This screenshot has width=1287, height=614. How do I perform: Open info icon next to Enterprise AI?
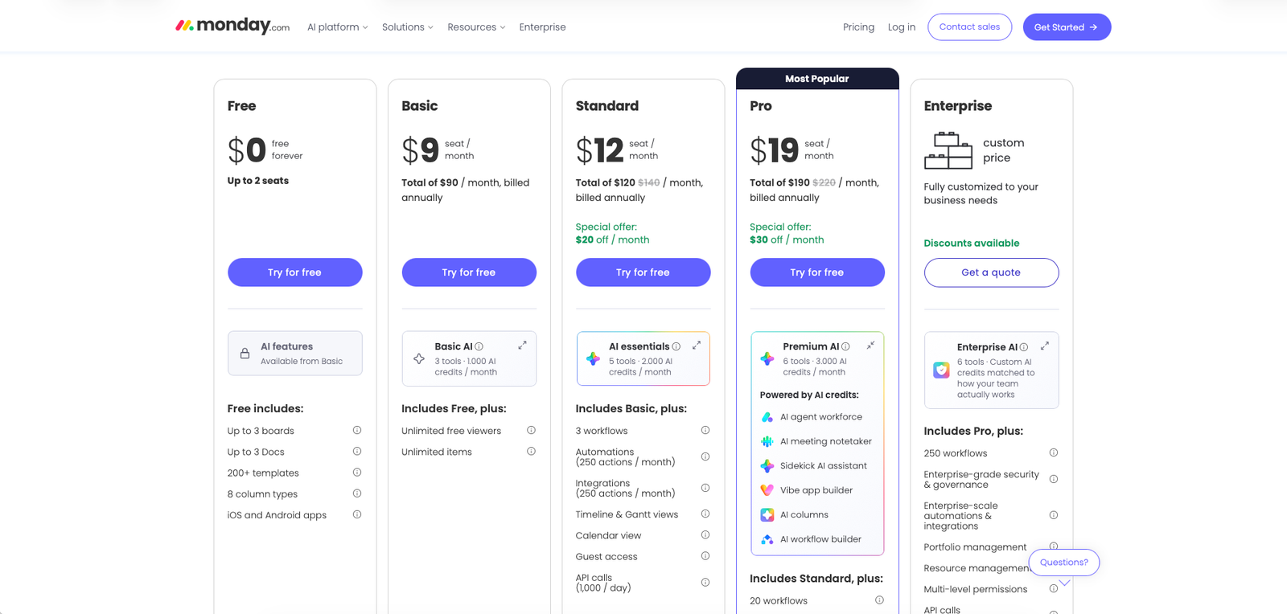[1024, 347]
